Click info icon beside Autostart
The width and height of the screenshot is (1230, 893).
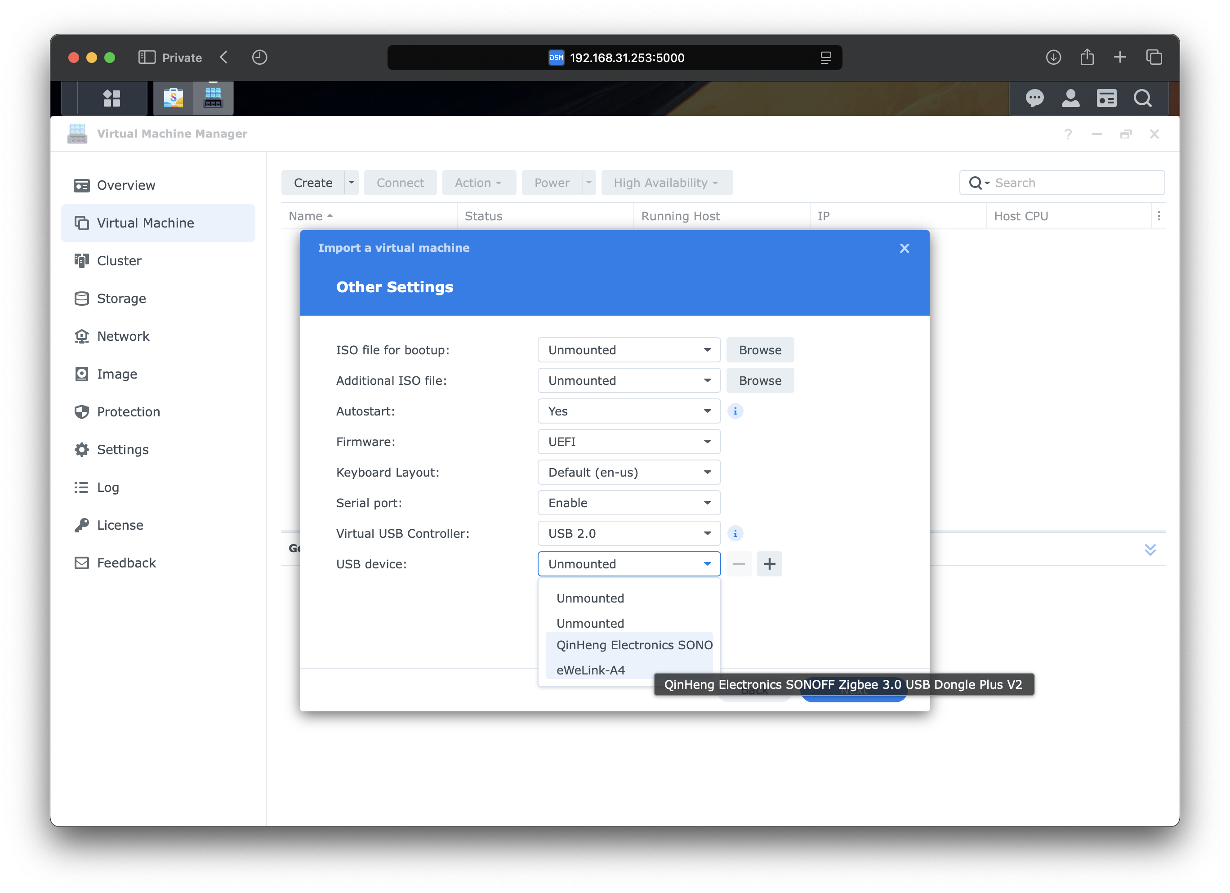(x=735, y=411)
